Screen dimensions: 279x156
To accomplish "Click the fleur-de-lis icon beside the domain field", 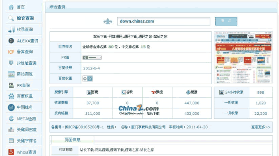I will 108,21.
